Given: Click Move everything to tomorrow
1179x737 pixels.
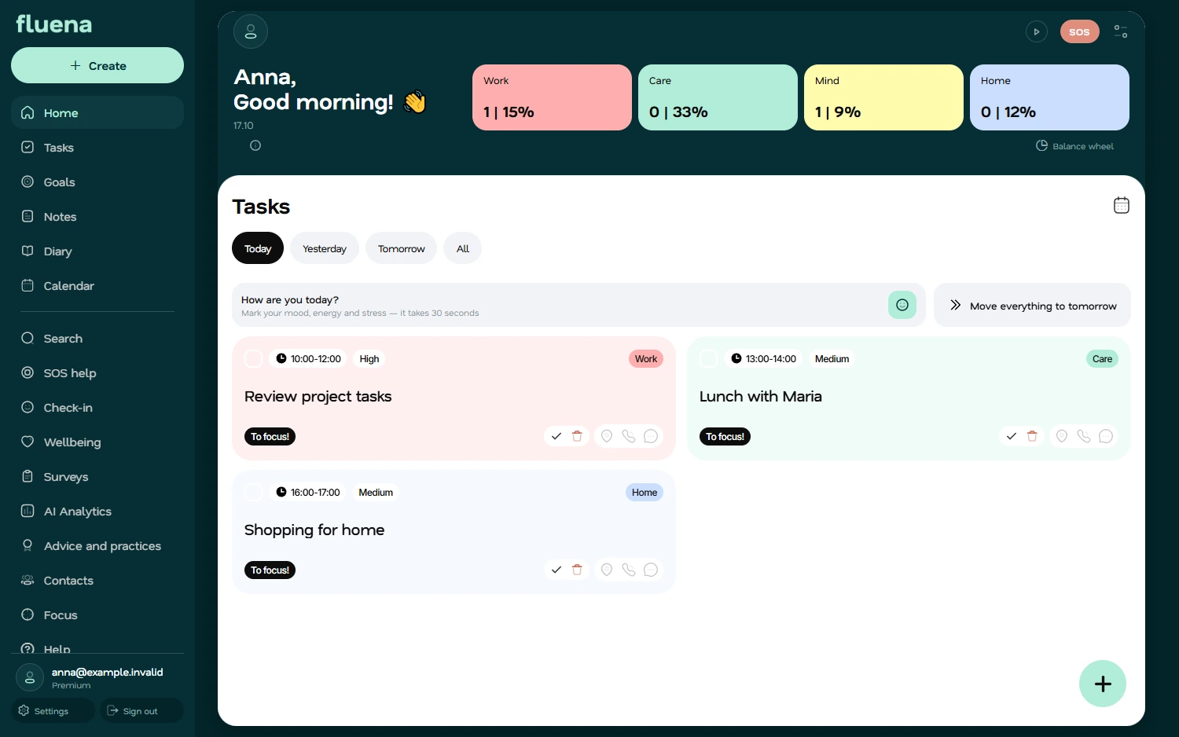Looking at the screenshot, I should 1032,305.
